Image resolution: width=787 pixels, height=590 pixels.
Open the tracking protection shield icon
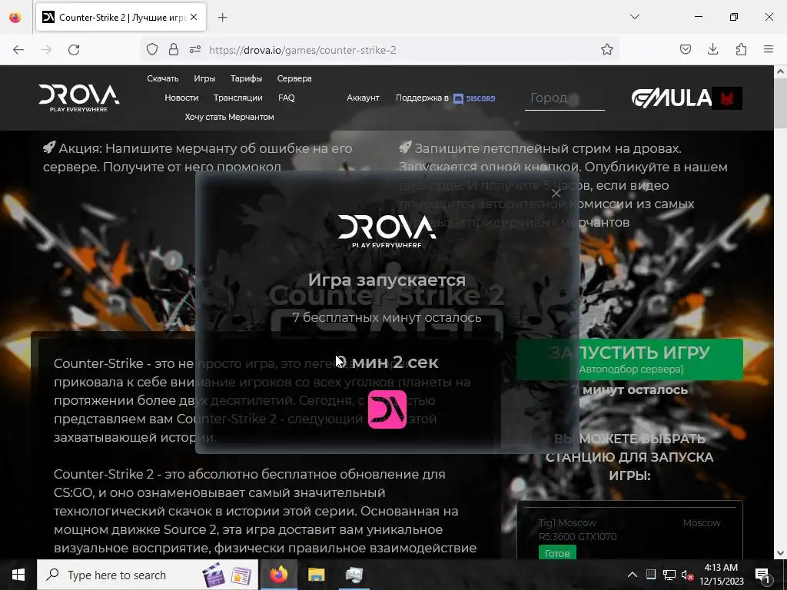tap(152, 50)
